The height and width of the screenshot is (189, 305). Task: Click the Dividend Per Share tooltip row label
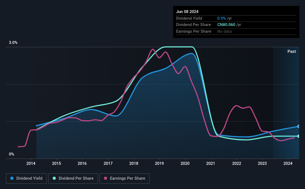(193, 25)
